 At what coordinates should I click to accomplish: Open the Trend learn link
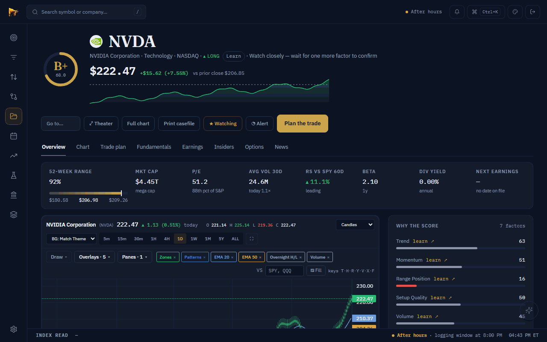click(423, 241)
